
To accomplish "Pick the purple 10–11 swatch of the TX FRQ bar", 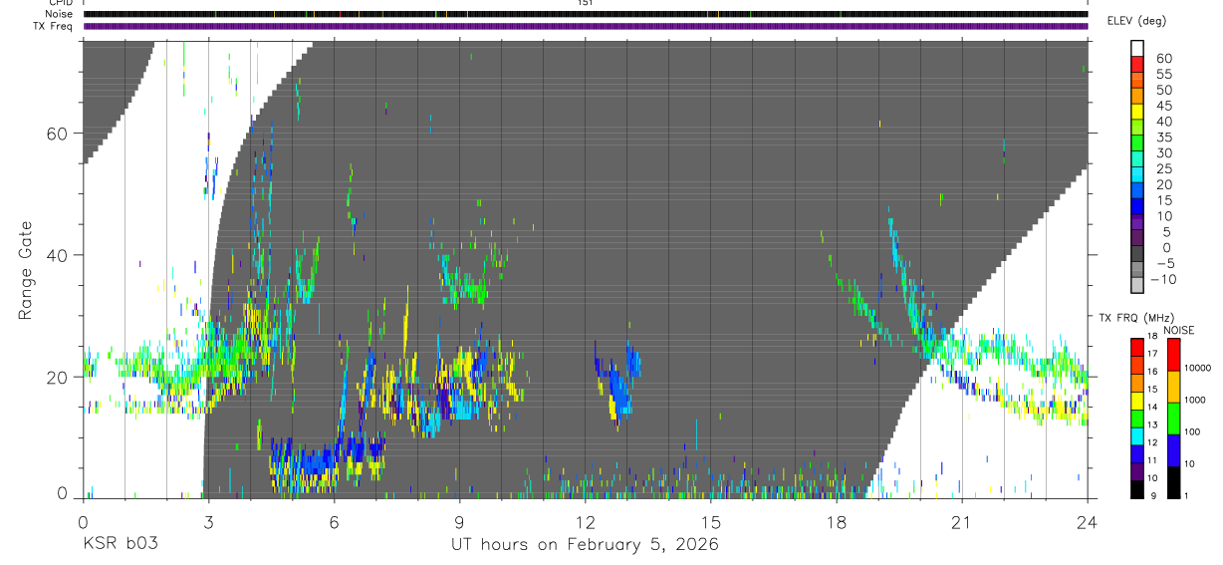I will click(1137, 470).
